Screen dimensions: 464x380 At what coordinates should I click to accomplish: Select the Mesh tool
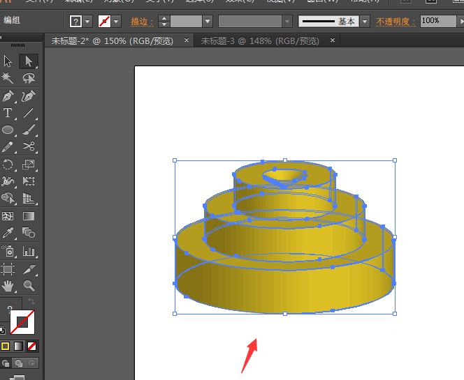point(8,216)
